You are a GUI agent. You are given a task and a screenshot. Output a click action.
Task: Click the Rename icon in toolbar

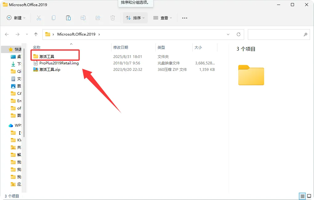(x=83, y=18)
